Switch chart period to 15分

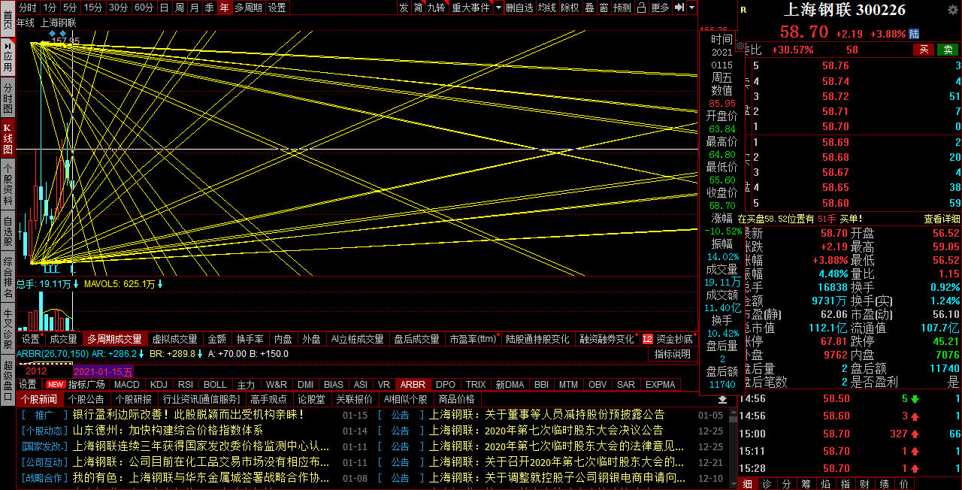93,8
